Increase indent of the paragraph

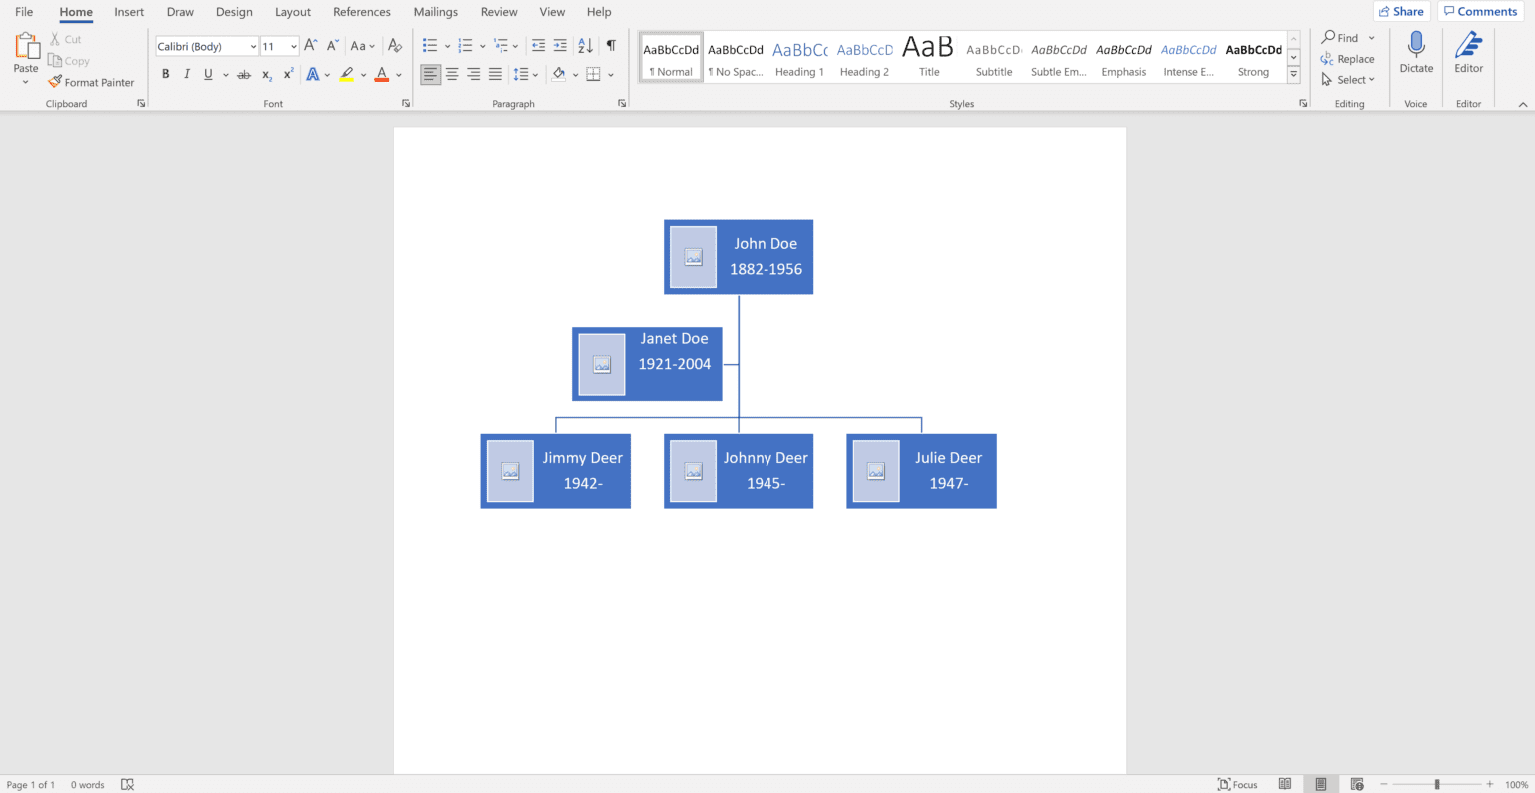click(x=559, y=45)
